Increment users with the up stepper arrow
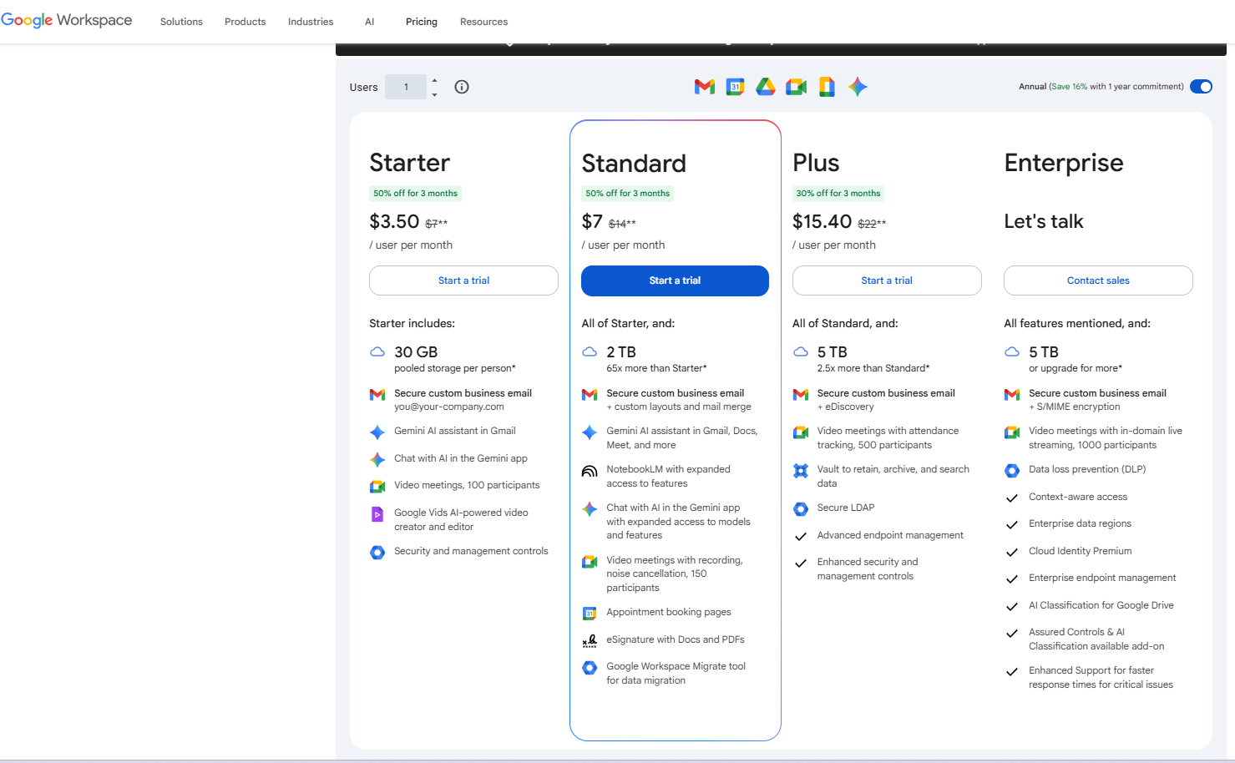This screenshot has height=763, width=1235. 434,80
